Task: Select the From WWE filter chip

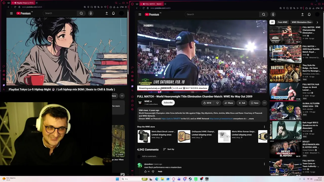Action: [282, 22]
